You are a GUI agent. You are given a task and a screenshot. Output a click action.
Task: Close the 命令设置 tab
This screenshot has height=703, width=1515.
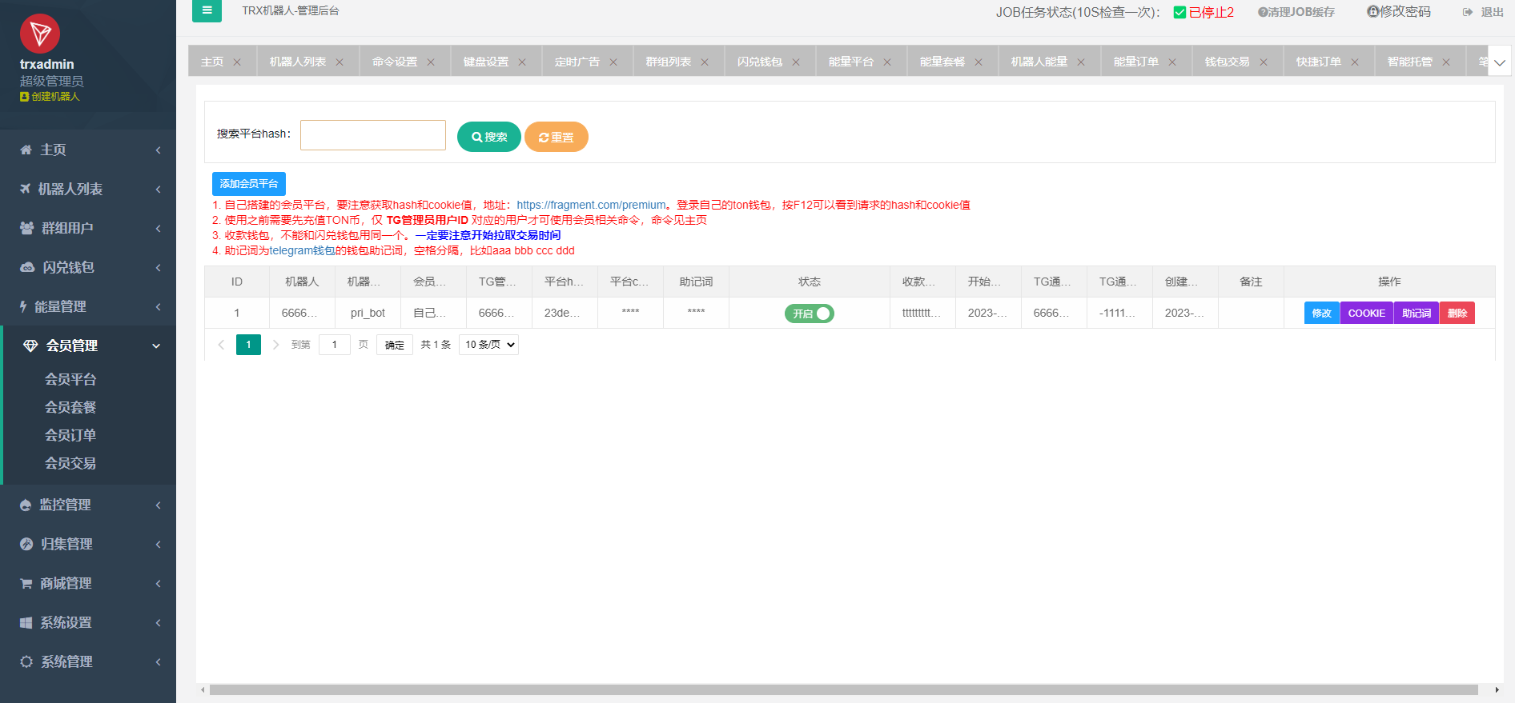point(431,62)
